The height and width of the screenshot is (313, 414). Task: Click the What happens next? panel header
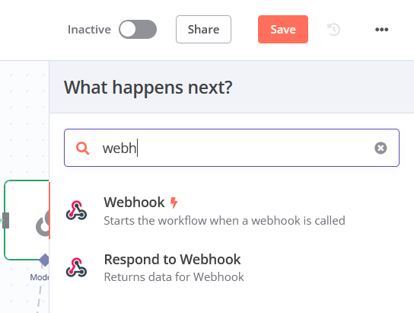[148, 88]
